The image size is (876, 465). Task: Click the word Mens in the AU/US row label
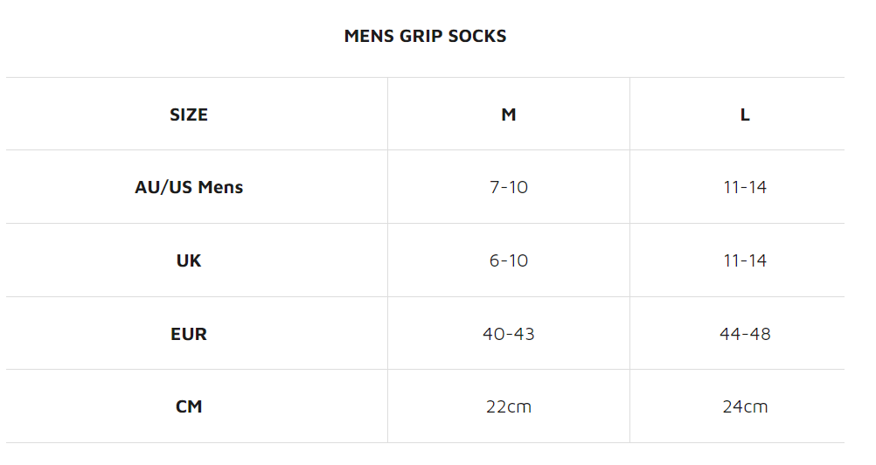(x=220, y=187)
